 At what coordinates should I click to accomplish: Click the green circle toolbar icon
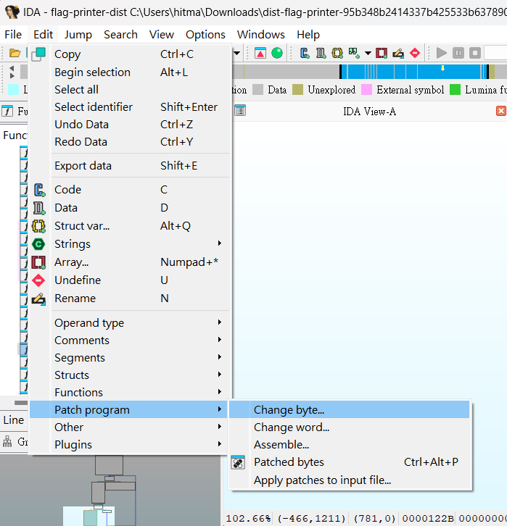point(277,53)
